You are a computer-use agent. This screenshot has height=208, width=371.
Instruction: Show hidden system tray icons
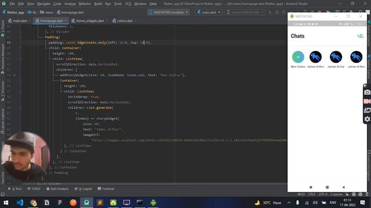click(x=289, y=203)
